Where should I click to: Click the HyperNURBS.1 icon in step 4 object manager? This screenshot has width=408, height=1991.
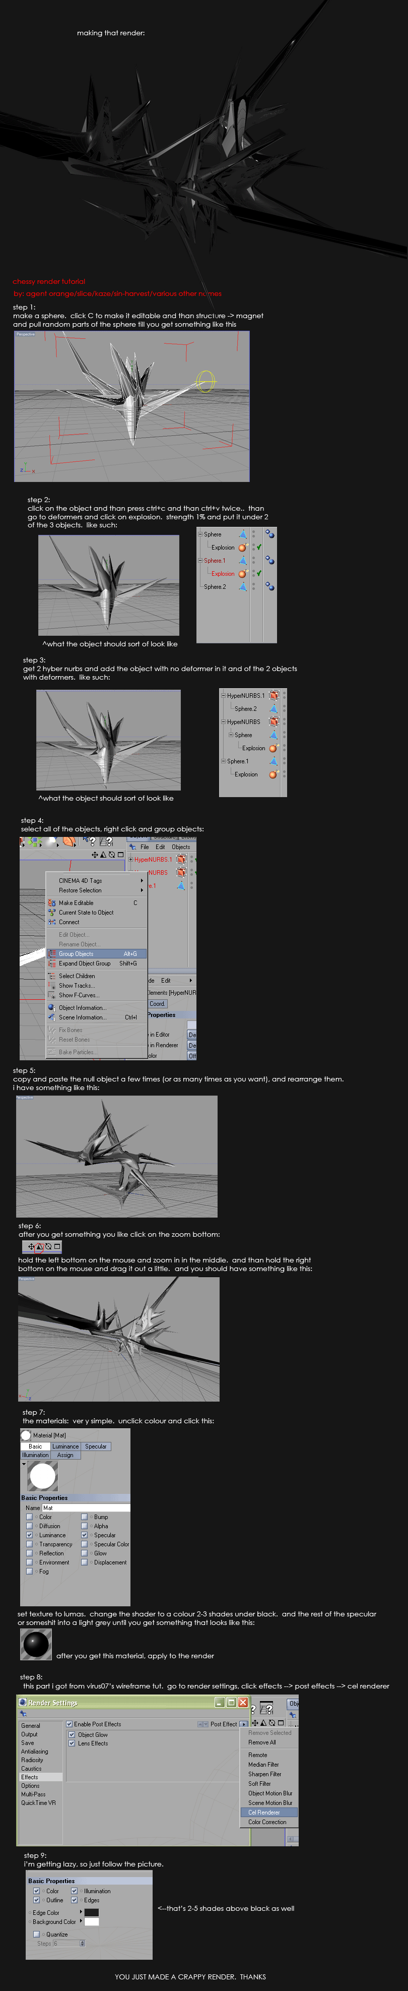(x=181, y=859)
